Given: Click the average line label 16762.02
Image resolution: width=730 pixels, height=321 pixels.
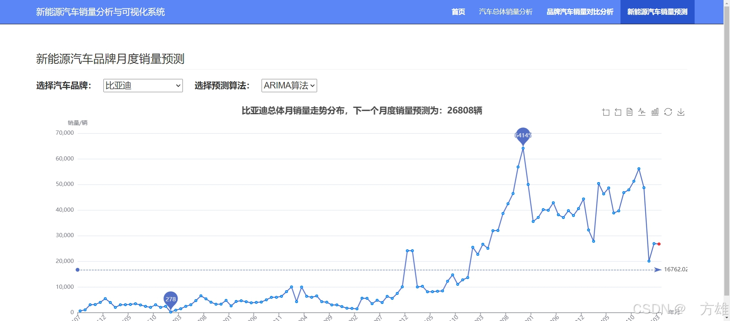Looking at the screenshot, I should coord(676,269).
